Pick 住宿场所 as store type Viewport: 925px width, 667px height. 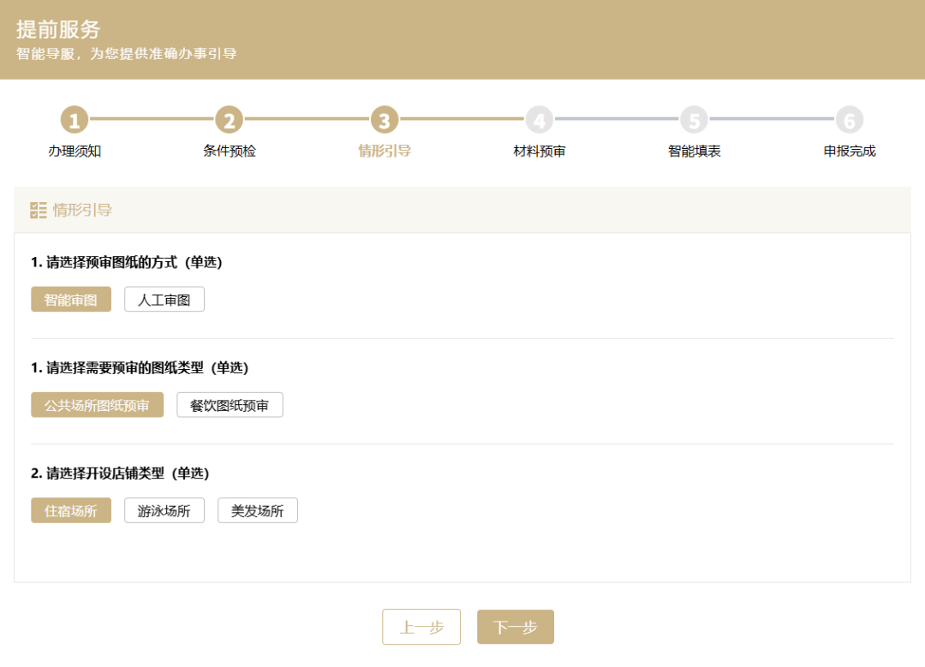[x=71, y=511]
